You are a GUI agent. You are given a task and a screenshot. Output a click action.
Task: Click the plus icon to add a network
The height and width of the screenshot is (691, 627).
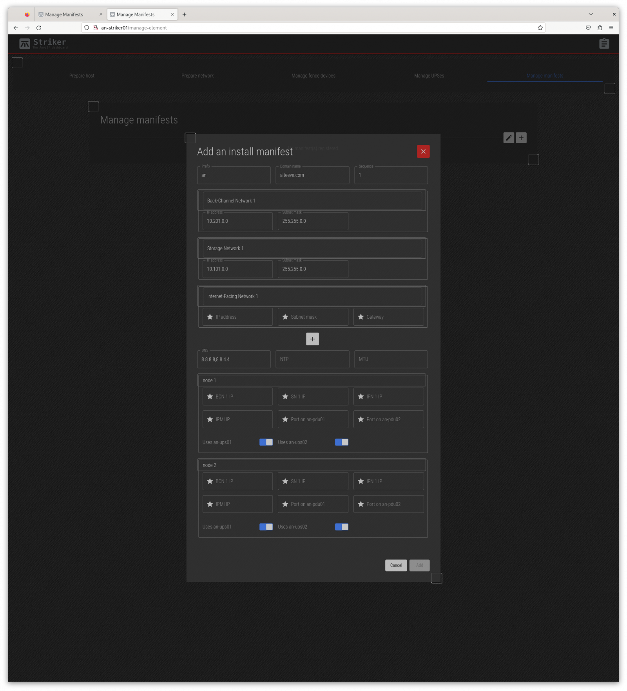tap(312, 339)
